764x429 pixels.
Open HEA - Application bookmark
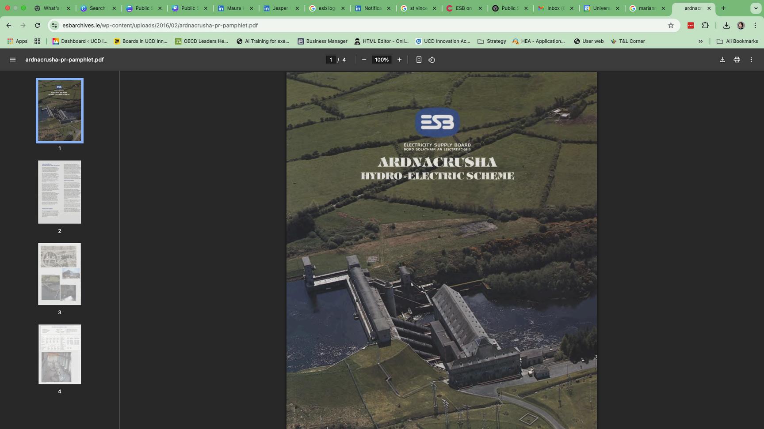(539, 41)
